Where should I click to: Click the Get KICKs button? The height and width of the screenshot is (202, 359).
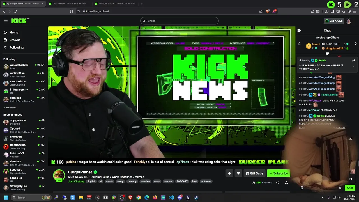pyautogui.click(x=334, y=21)
